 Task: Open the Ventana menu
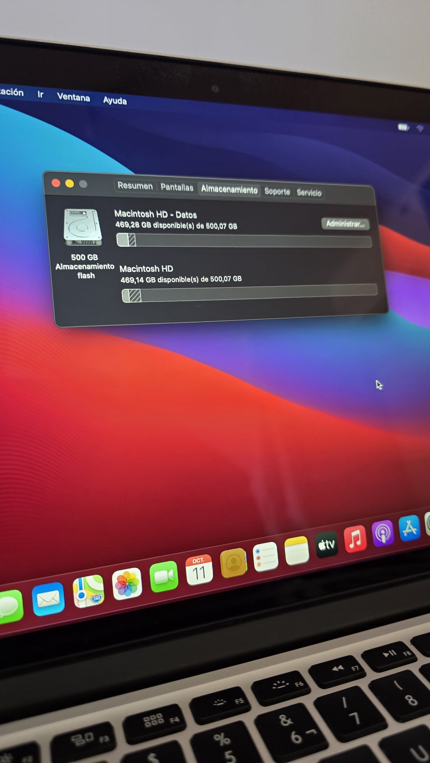pos(73,97)
